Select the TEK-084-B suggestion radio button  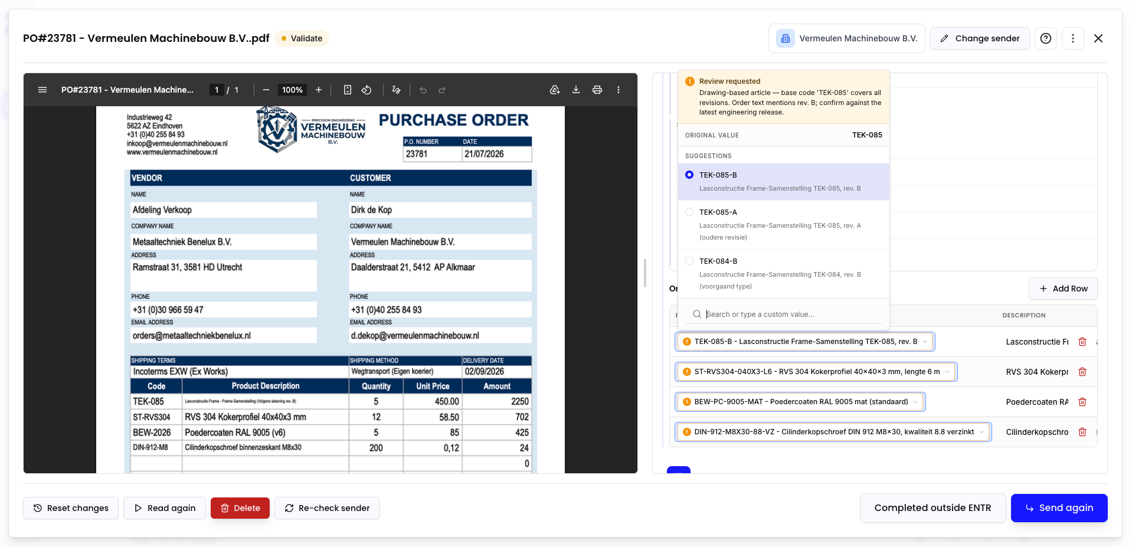point(689,261)
